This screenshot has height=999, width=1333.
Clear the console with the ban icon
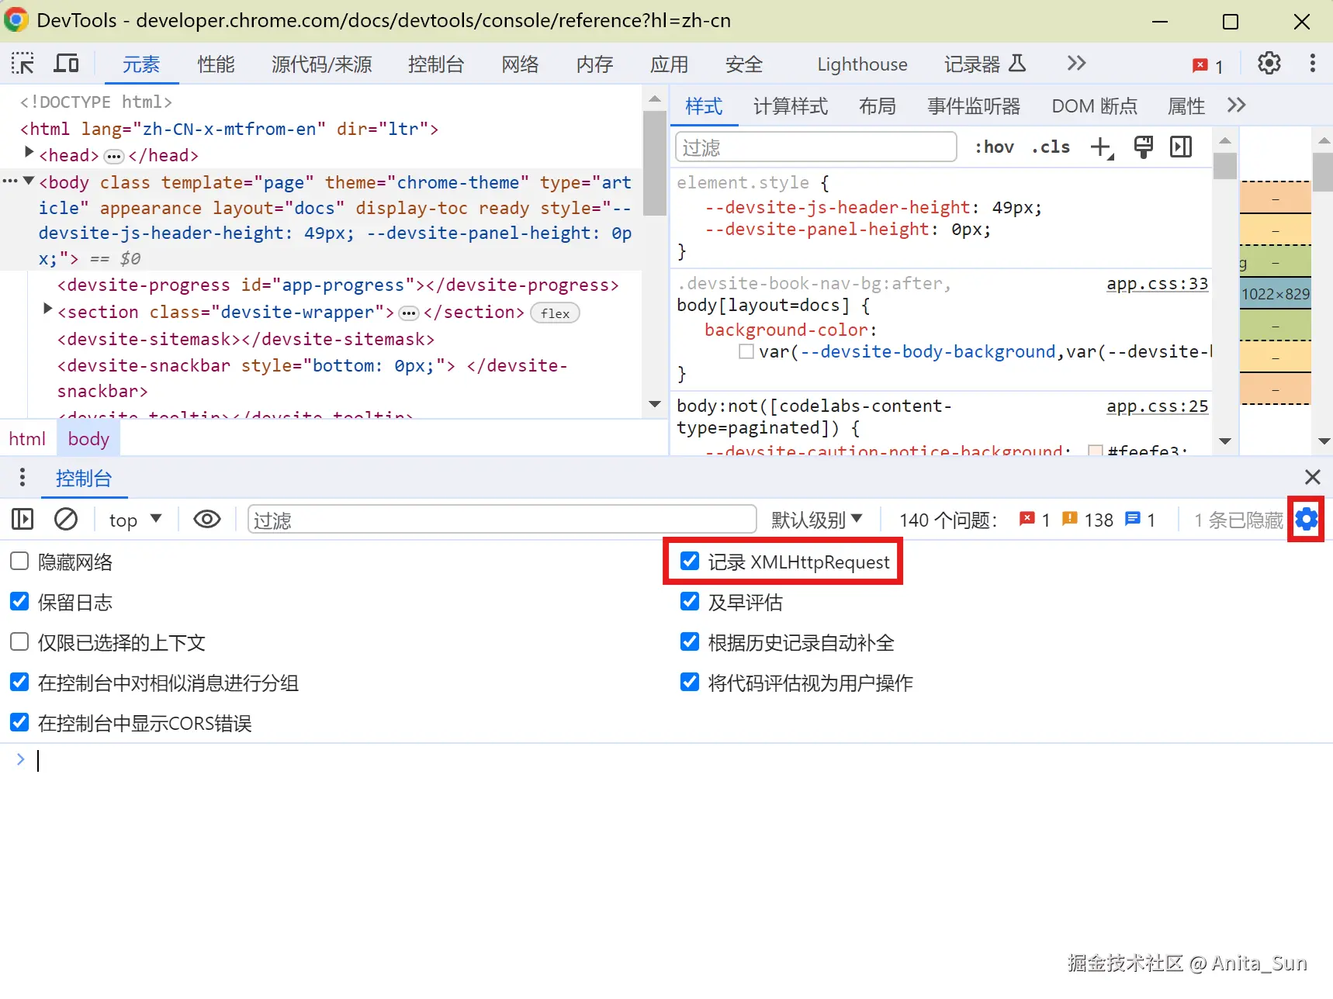pos(66,519)
